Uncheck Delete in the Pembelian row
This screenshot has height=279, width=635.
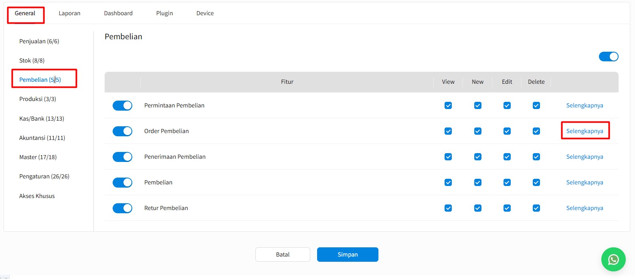tap(536, 182)
